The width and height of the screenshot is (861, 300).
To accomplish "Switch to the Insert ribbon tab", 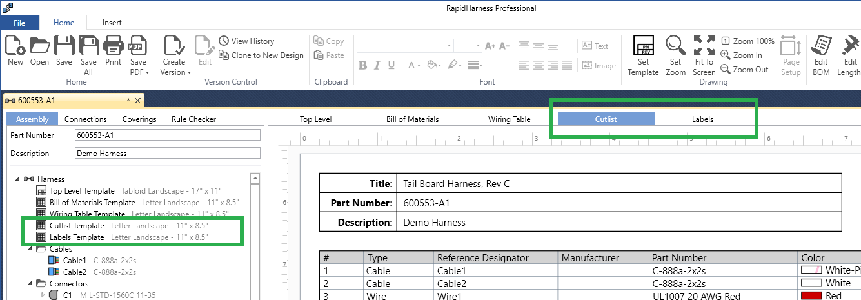I will [112, 22].
